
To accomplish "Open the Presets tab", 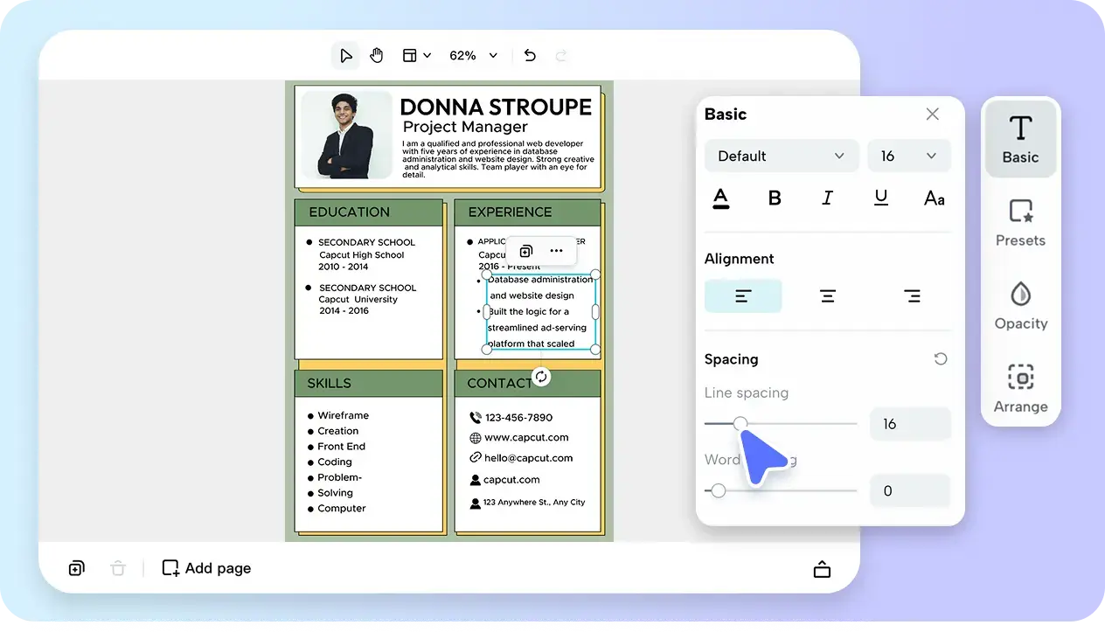I will 1020,223.
